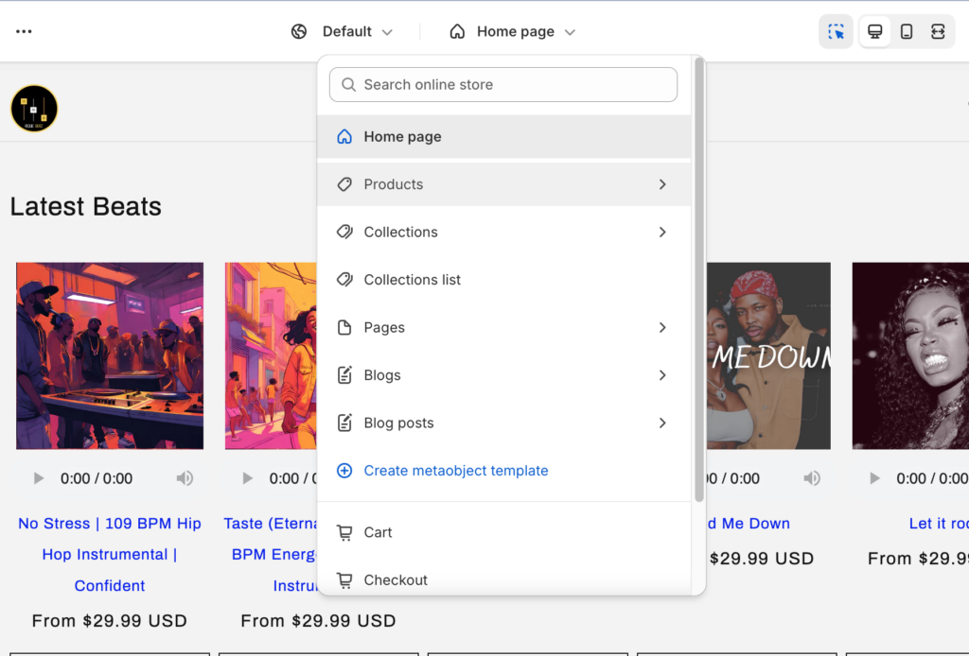Activate the section inspector selector tool
The height and width of the screenshot is (656, 969).
pyautogui.click(x=836, y=31)
